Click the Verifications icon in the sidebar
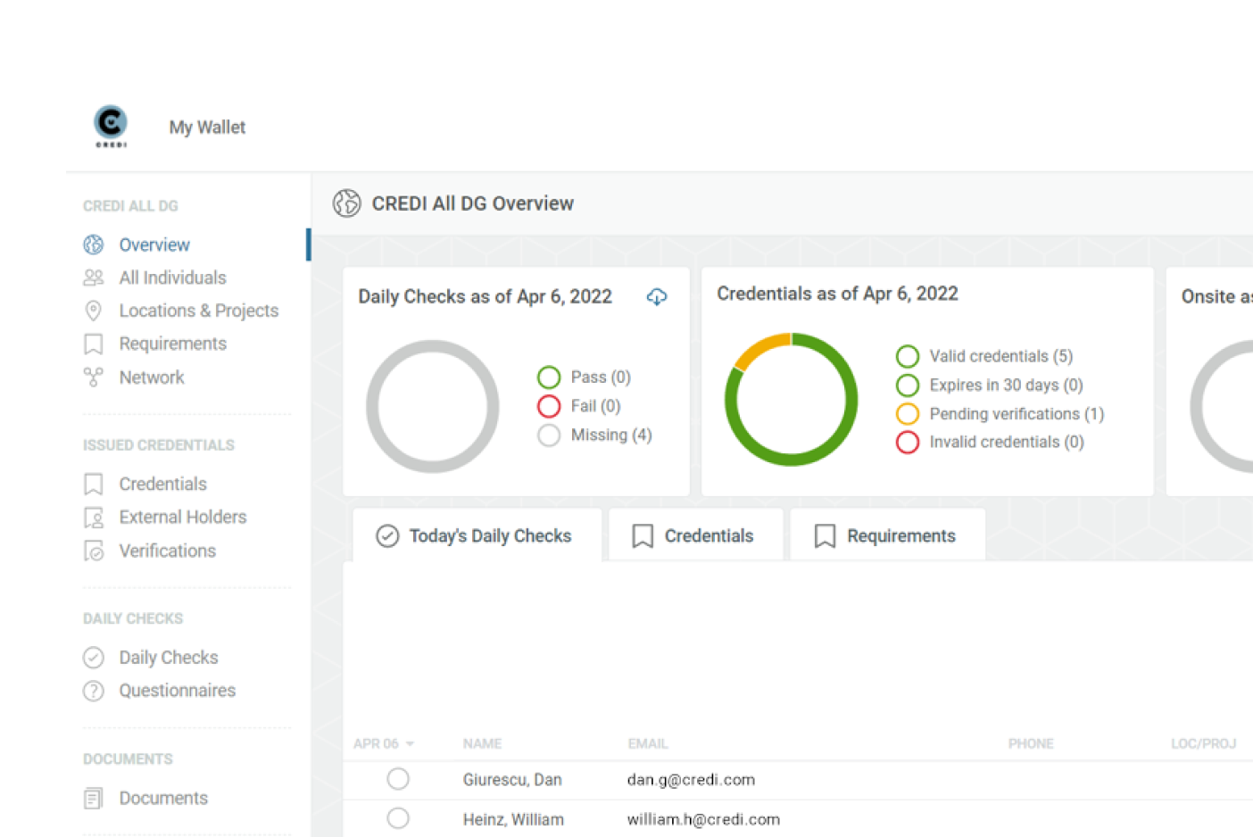Screen dimensions: 1253x837 pos(94,551)
